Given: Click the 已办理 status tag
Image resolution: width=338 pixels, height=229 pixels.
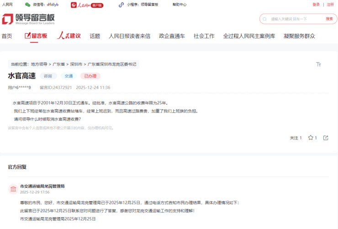Looking at the screenshot, I should pyautogui.click(x=90, y=76).
